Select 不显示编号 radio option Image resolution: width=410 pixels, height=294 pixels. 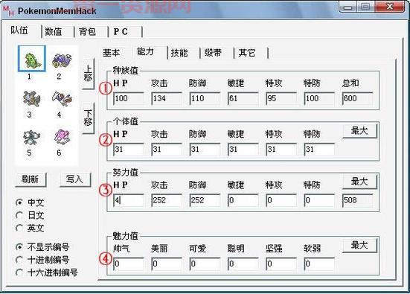[x=42, y=247]
